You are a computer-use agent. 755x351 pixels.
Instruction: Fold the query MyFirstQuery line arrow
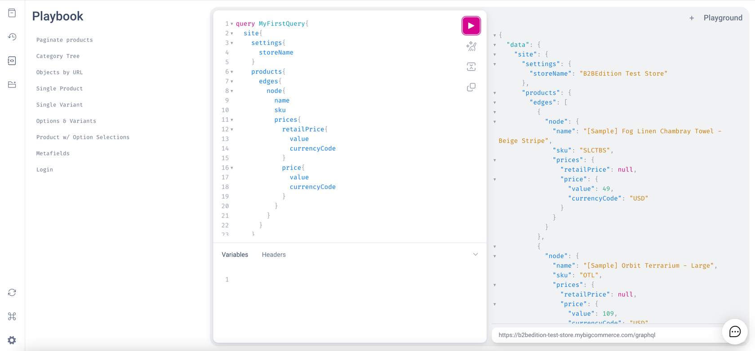pos(232,24)
